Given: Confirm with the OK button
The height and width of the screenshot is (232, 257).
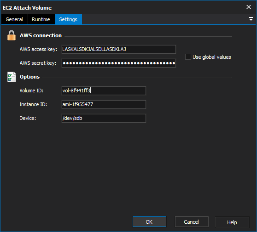Looking at the screenshot, I should (x=149, y=222).
